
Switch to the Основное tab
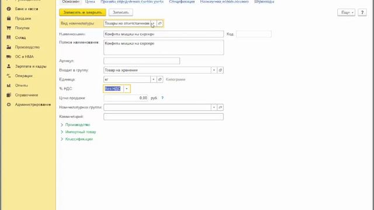(71, 2)
